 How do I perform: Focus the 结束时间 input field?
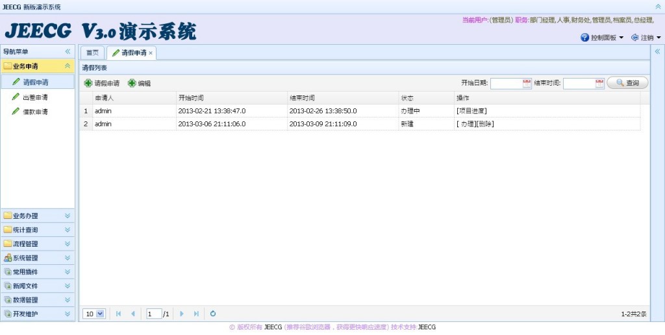pyautogui.click(x=579, y=83)
